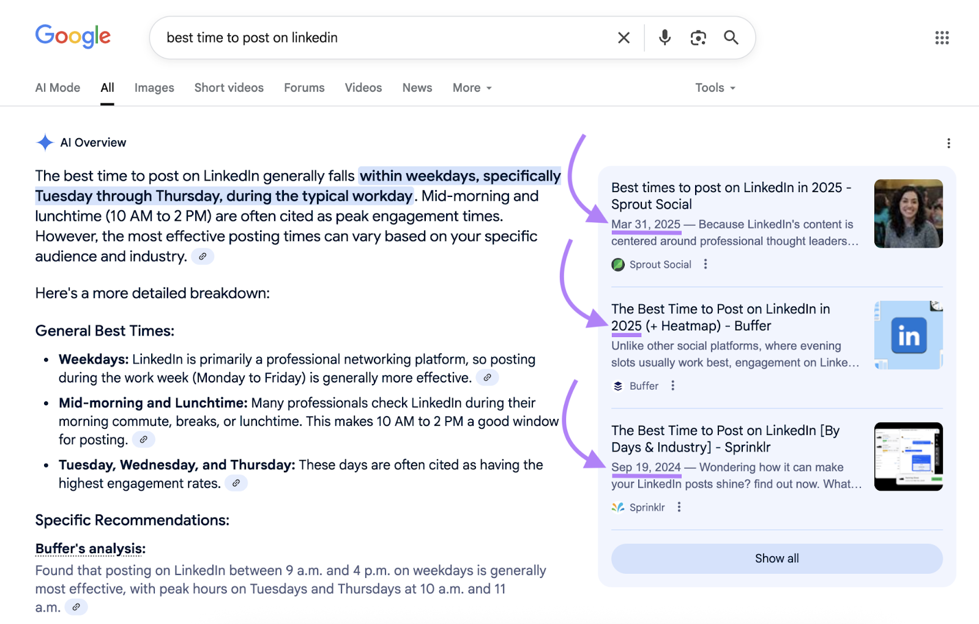Click the Sprinklr result thumbnail
Screen dimensions: 979x624
coord(908,456)
